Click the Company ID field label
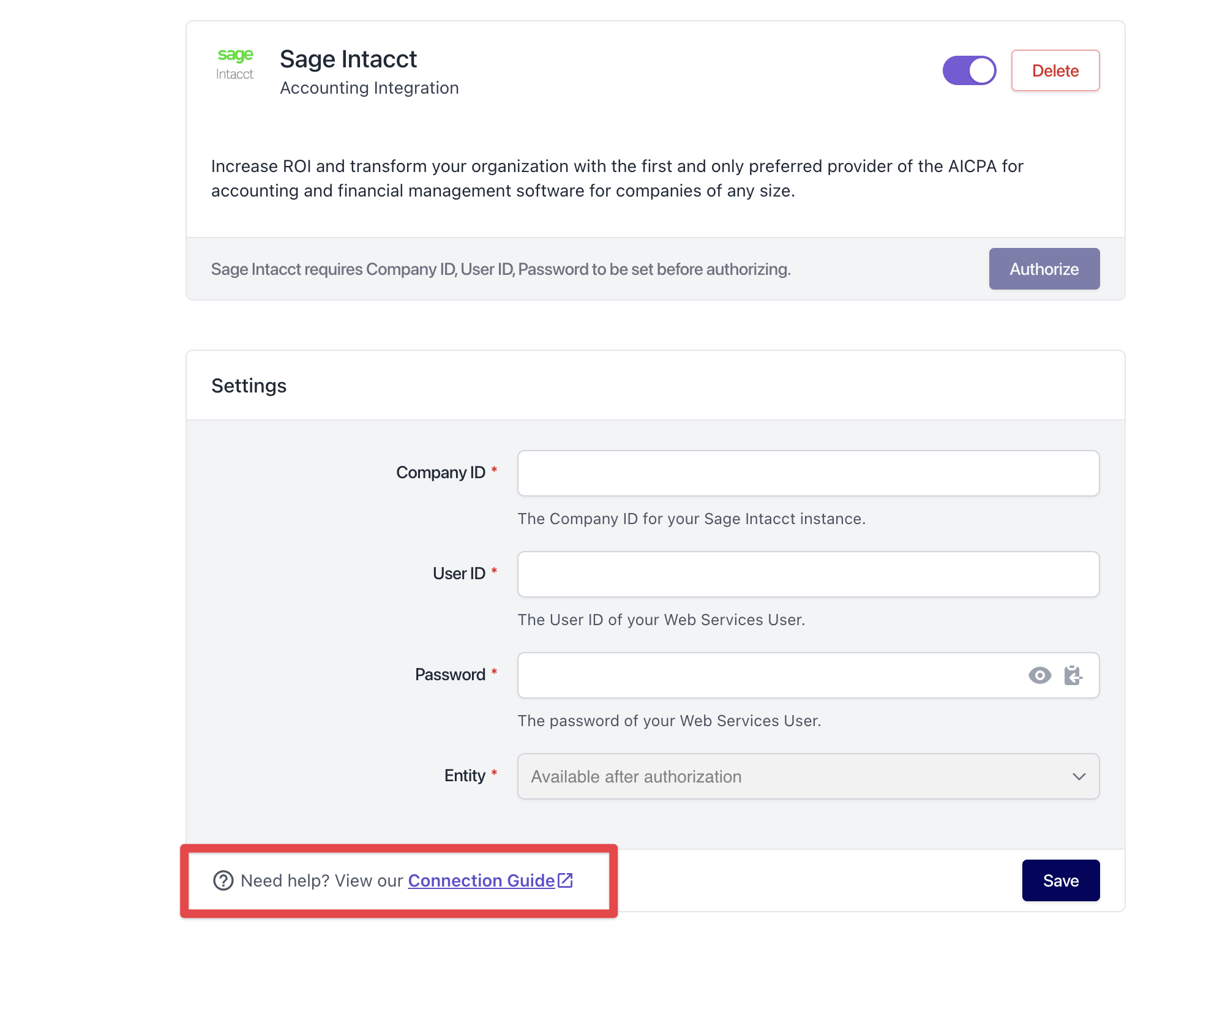 (441, 473)
